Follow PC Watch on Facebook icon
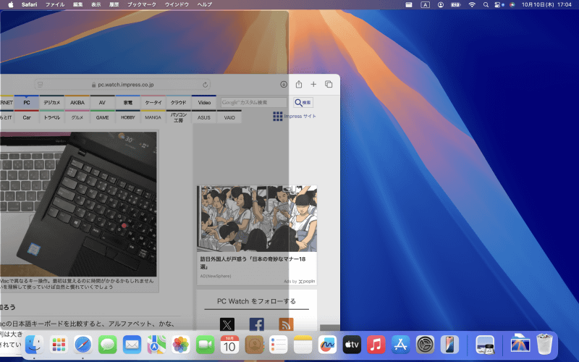 pos(257,324)
